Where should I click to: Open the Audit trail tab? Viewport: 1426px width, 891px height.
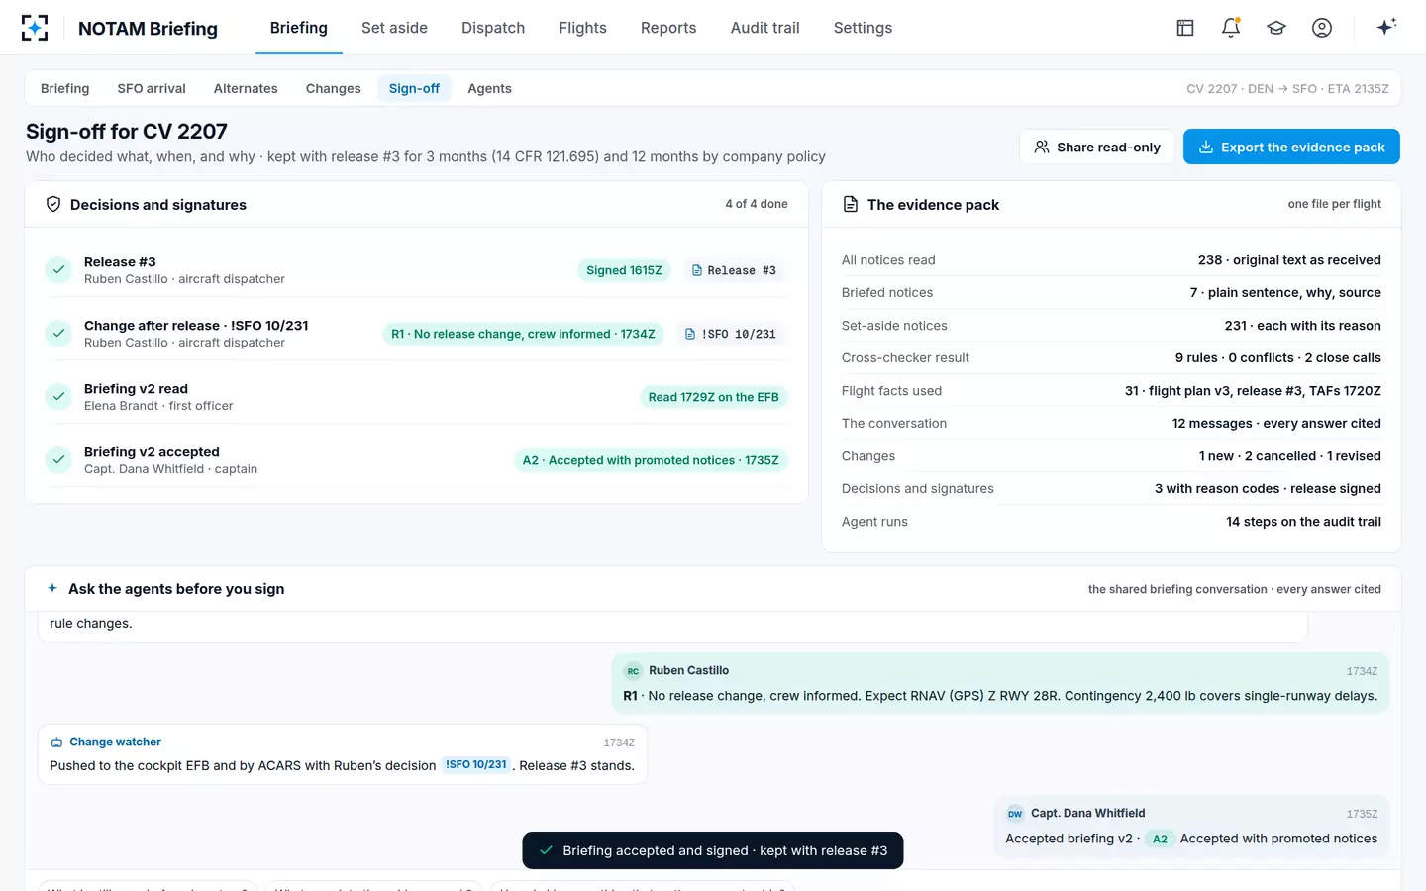[764, 28]
